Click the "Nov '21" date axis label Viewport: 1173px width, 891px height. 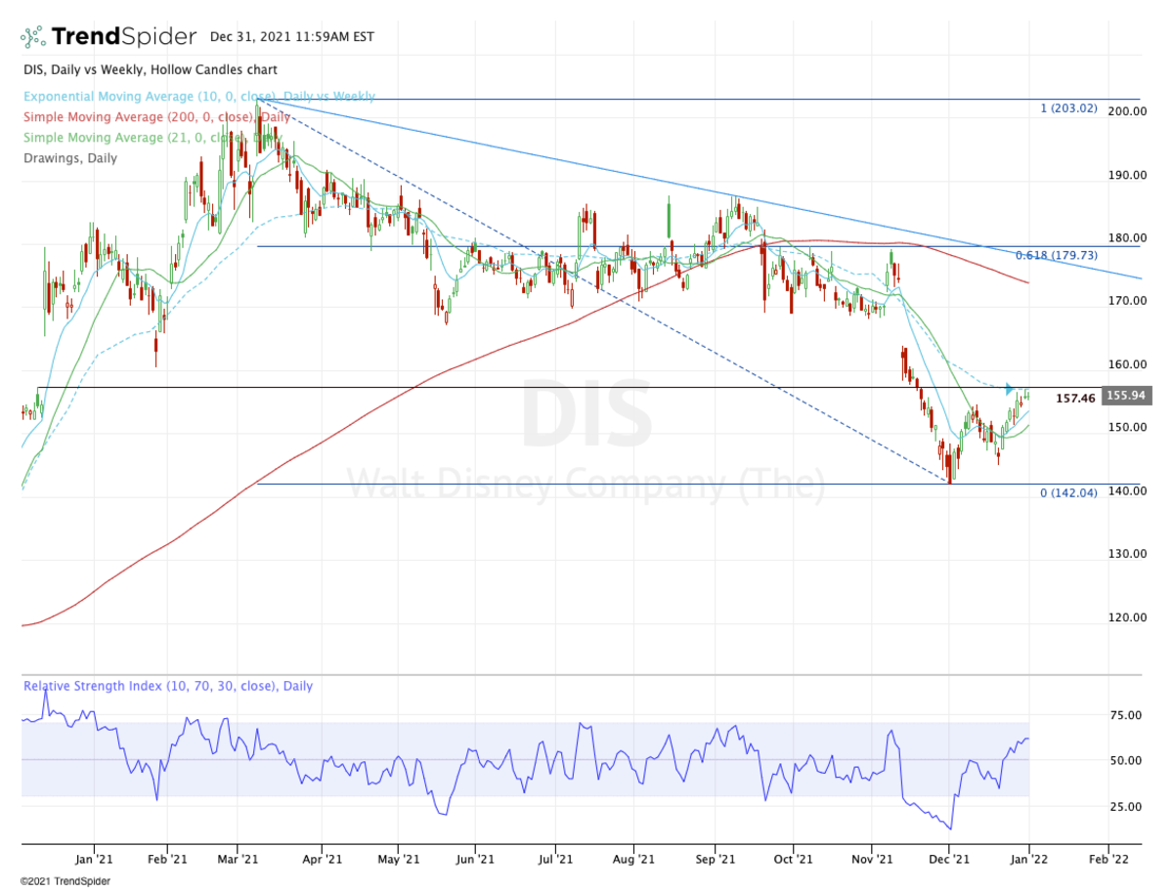872,860
